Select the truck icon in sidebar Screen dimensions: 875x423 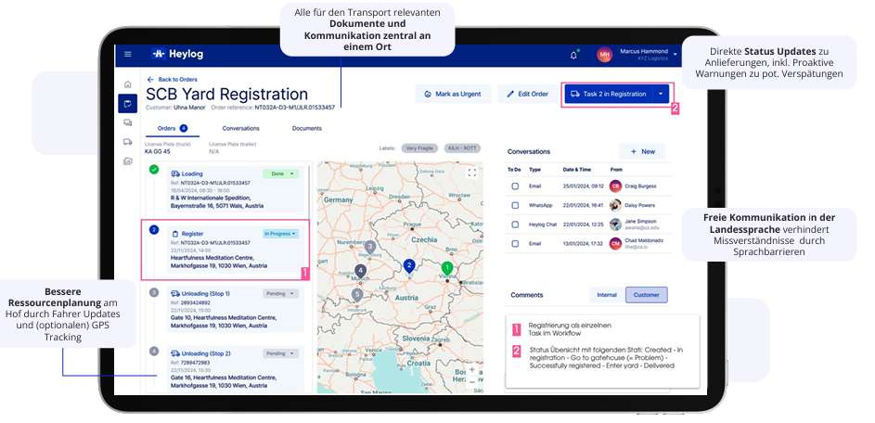pos(128,141)
